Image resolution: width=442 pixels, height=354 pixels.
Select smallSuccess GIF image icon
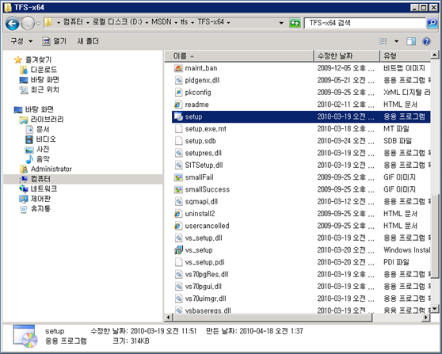coord(178,189)
